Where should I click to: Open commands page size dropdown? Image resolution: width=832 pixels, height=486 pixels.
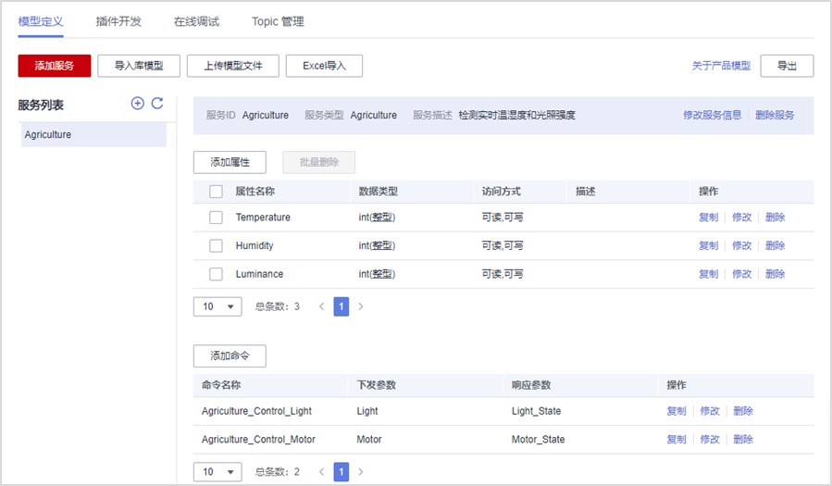(217, 472)
